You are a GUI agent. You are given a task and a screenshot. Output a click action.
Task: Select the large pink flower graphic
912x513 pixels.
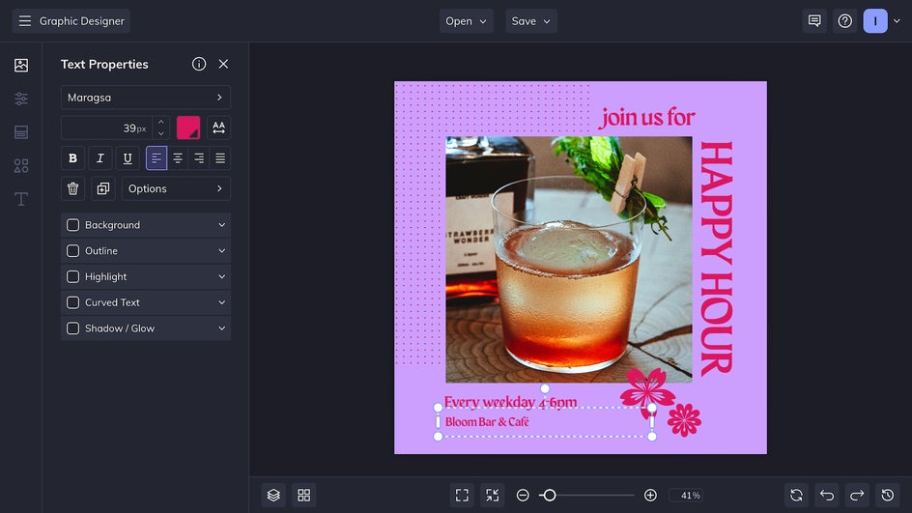pyautogui.click(x=645, y=391)
